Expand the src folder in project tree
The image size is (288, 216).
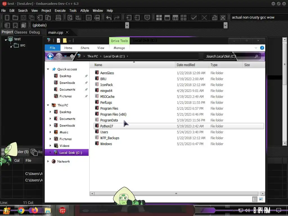(x=11, y=47)
